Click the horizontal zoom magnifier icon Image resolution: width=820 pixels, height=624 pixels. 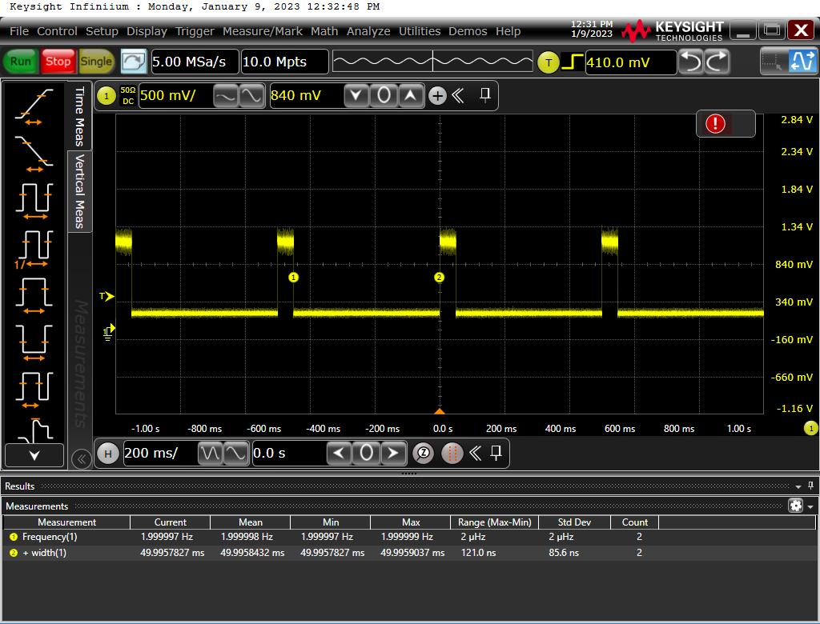coord(423,454)
